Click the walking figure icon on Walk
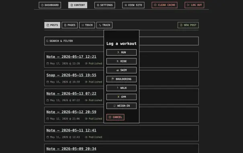The width and height of the screenshot is (243, 153). coord(117,88)
